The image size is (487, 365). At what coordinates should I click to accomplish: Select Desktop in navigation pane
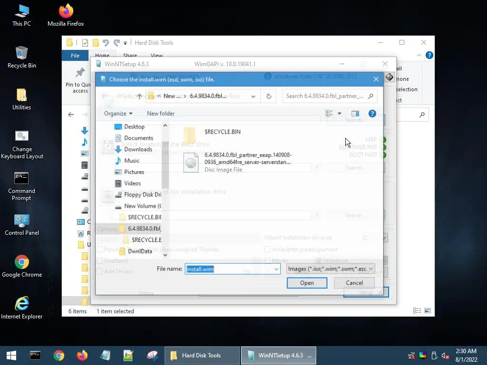pos(134,126)
